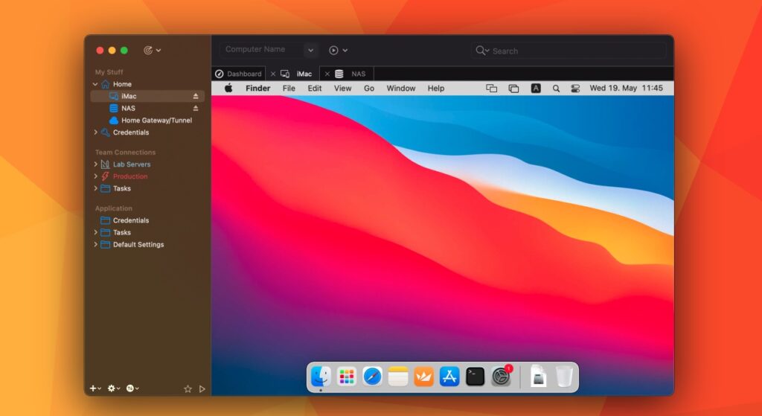Viewport: 762px width, 416px height.
Task: Click the play triangle icon in sidebar footer
Action: tap(202, 388)
